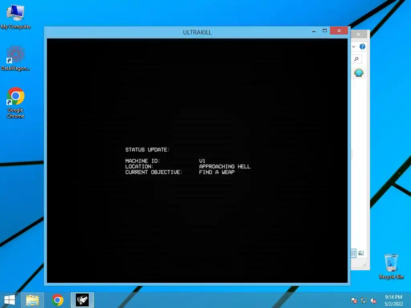Open File Explorer from the taskbar
Screen dimensions: 411x308
pyautogui.click(x=33, y=300)
